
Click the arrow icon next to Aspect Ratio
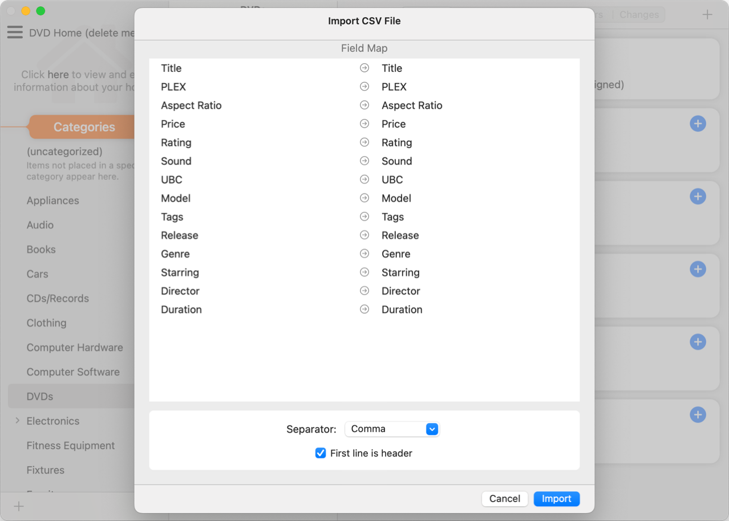(364, 105)
